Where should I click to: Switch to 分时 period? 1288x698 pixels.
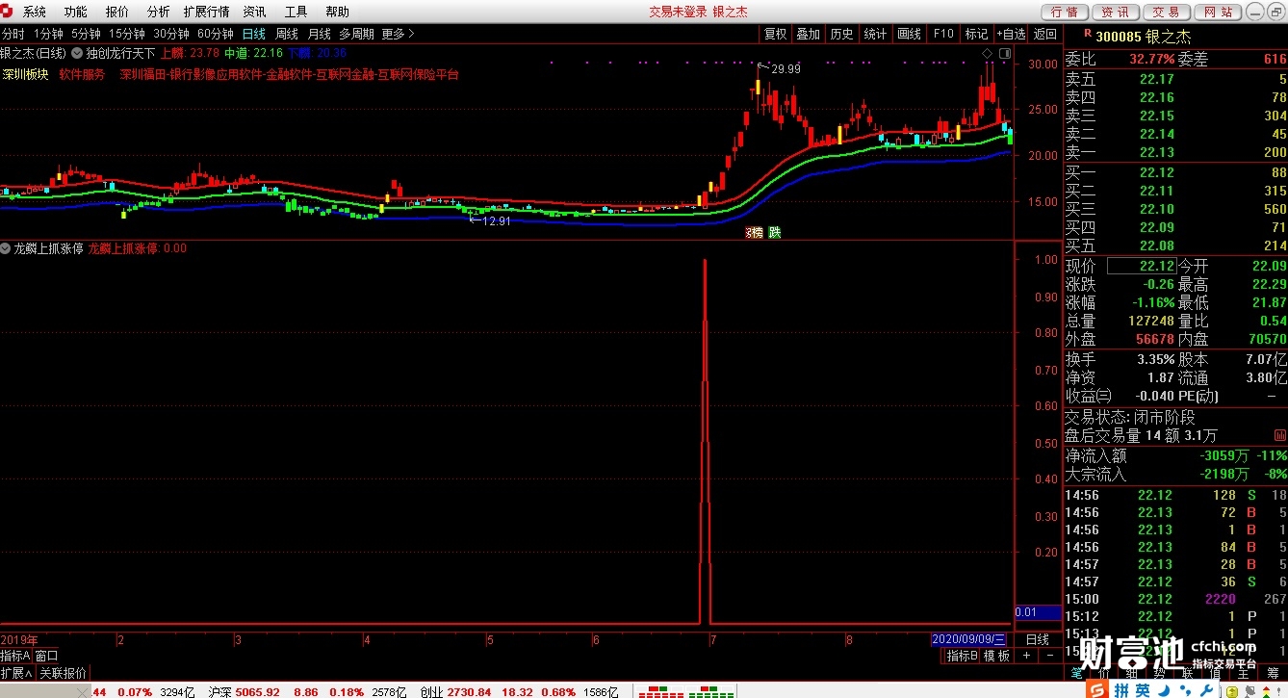tap(13, 34)
